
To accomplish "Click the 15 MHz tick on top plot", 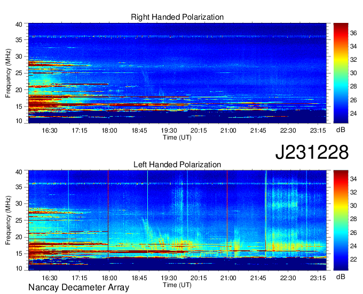I will [x=19, y=107].
